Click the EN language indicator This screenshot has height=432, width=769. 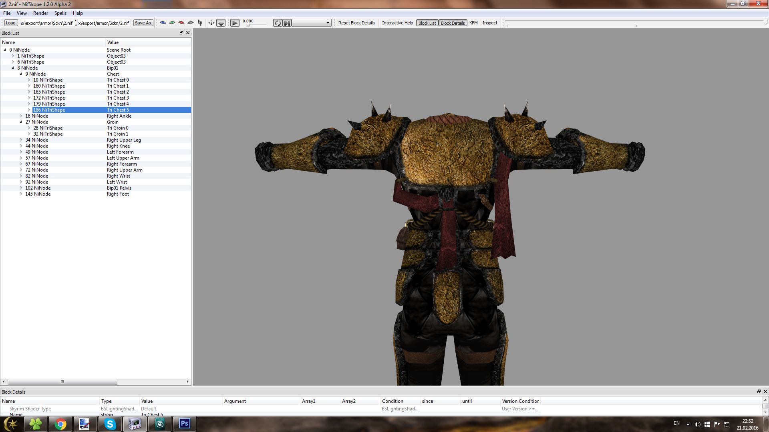tap(676, 423)
